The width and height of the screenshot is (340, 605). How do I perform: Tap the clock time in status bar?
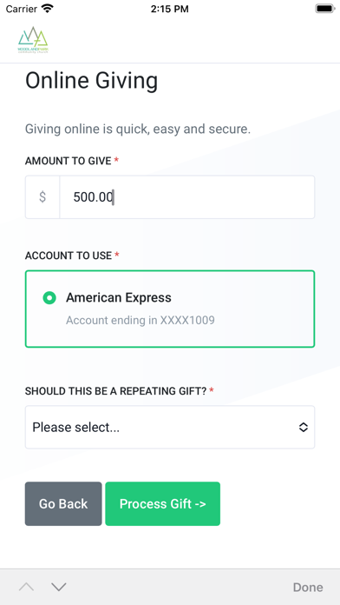point(170,10)
